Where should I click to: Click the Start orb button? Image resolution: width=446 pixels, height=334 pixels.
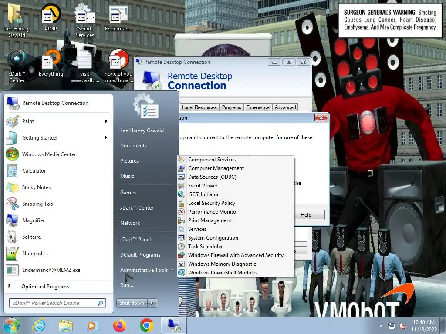(11, 325)
